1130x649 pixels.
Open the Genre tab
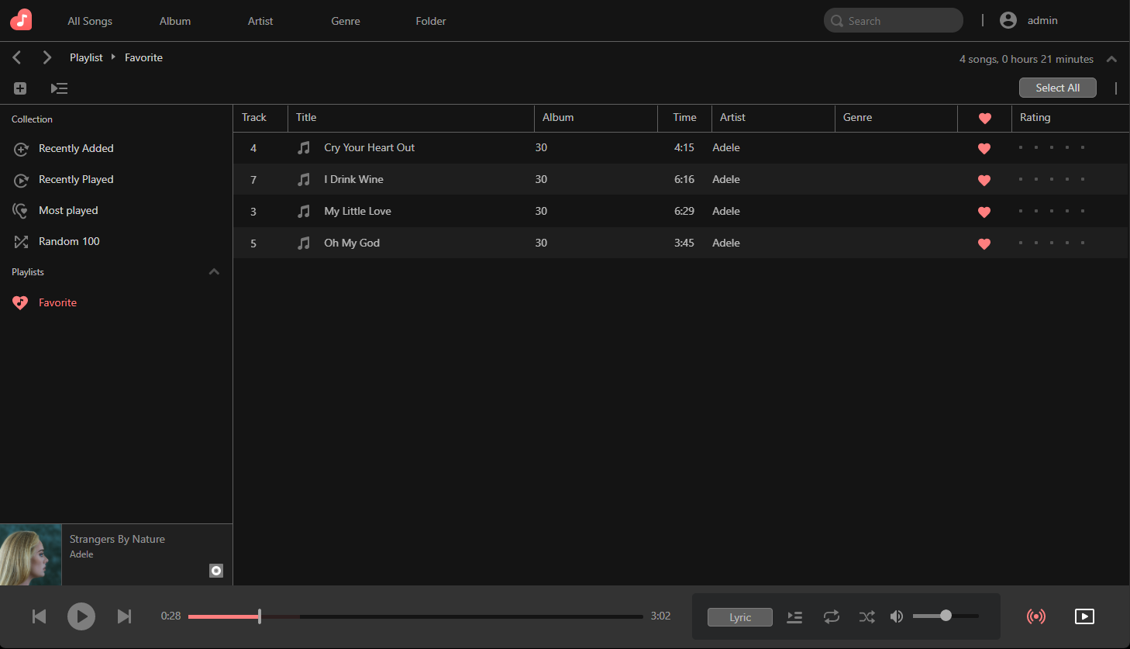(x=346, y=21)
